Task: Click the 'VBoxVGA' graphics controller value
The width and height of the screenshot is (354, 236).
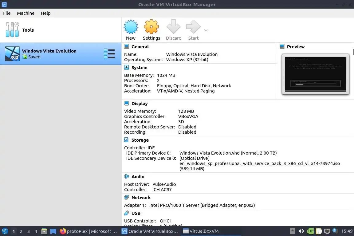Action: coord(188,116)
